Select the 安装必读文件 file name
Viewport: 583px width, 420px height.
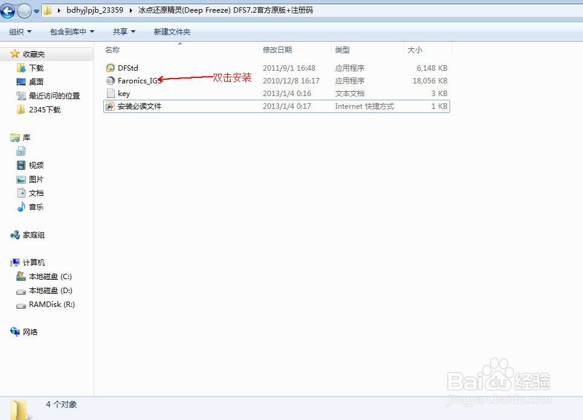click(x=140, y=106)
